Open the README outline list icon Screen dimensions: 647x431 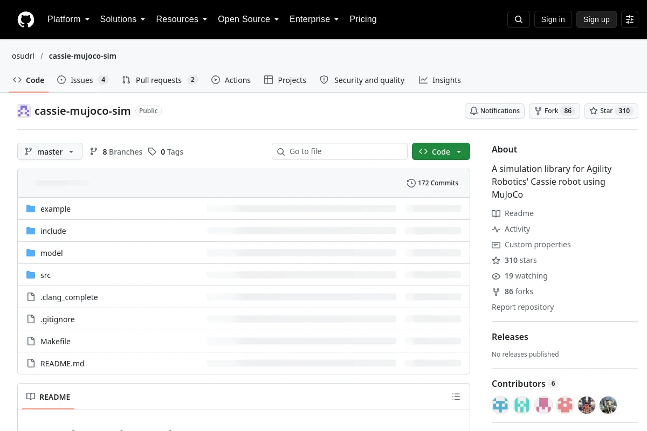[x=456, y=397]
